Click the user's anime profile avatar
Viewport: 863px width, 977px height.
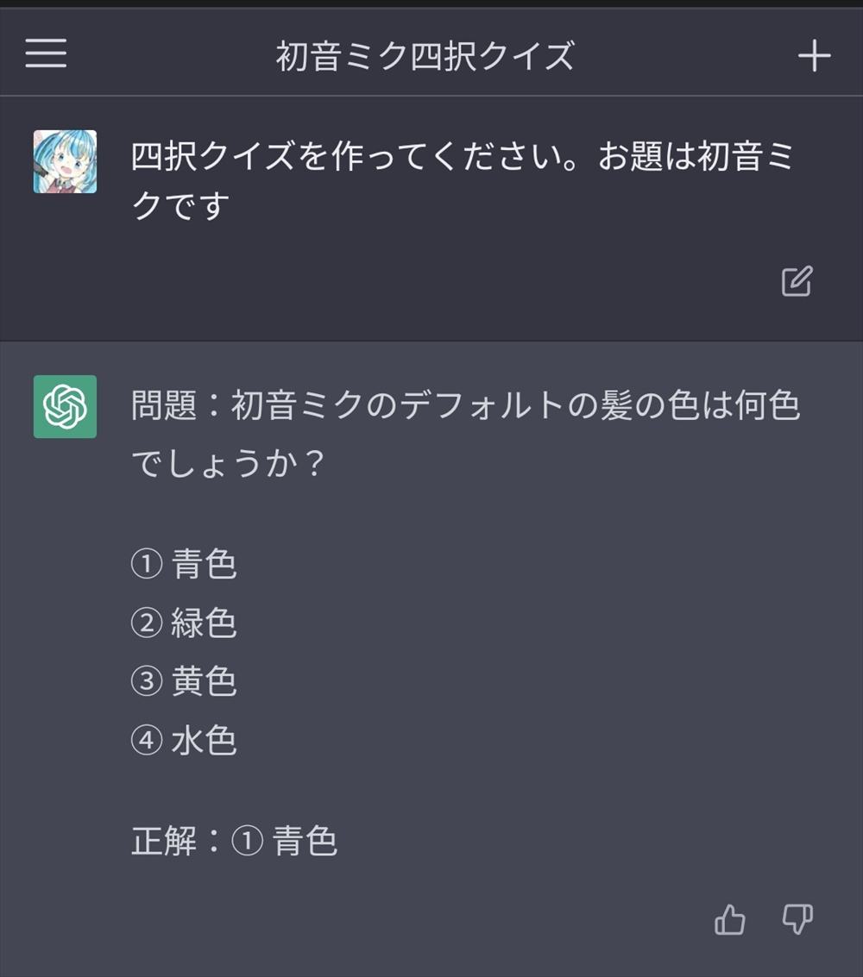[x=65, y=161]
